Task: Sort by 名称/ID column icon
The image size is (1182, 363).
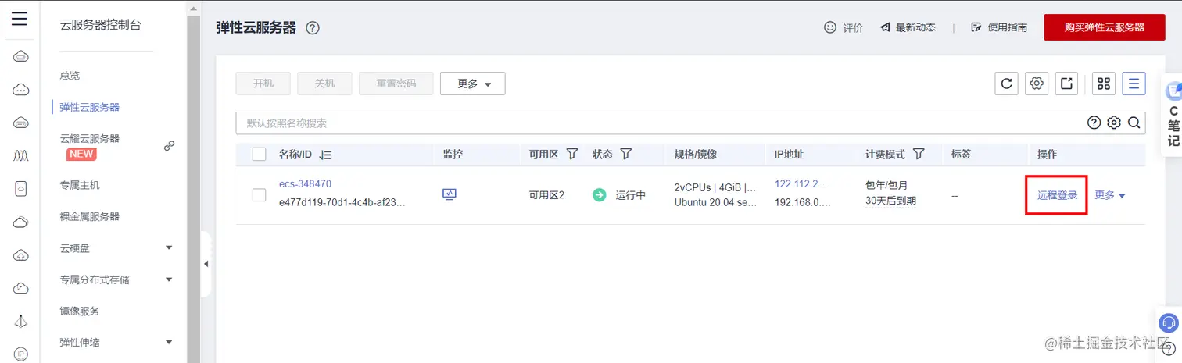Action: [326, 155]
